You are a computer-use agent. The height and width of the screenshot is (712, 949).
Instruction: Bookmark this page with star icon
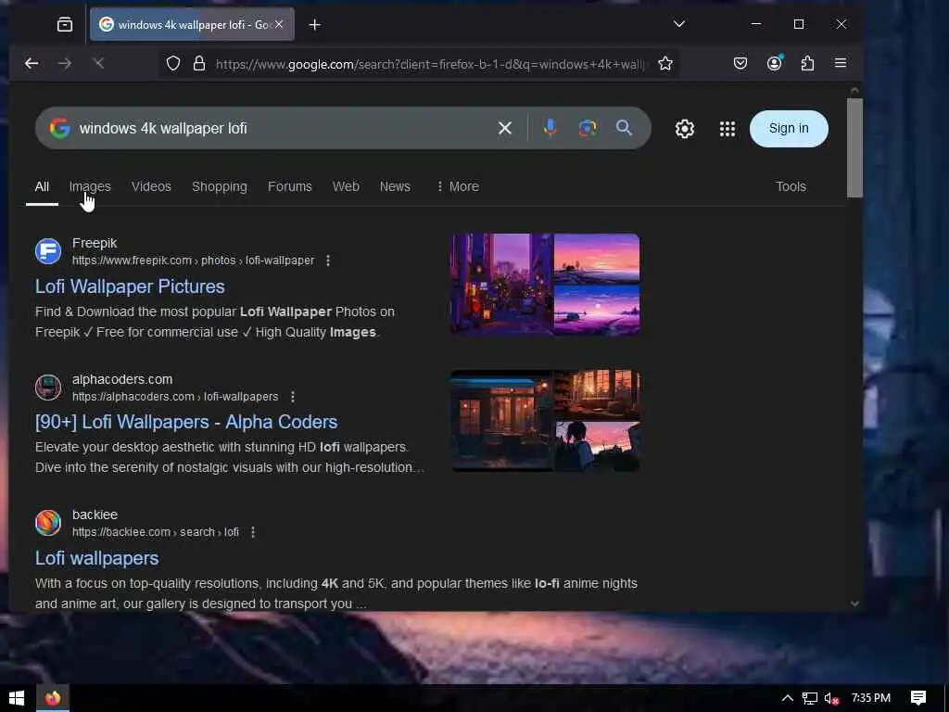click(x=665, y=64)
